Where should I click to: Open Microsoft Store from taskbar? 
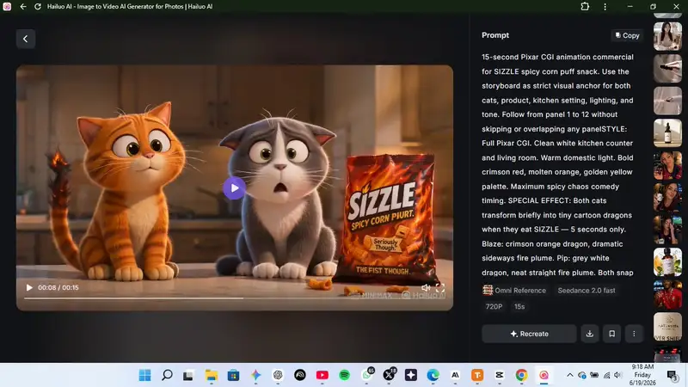pos(233,375)
